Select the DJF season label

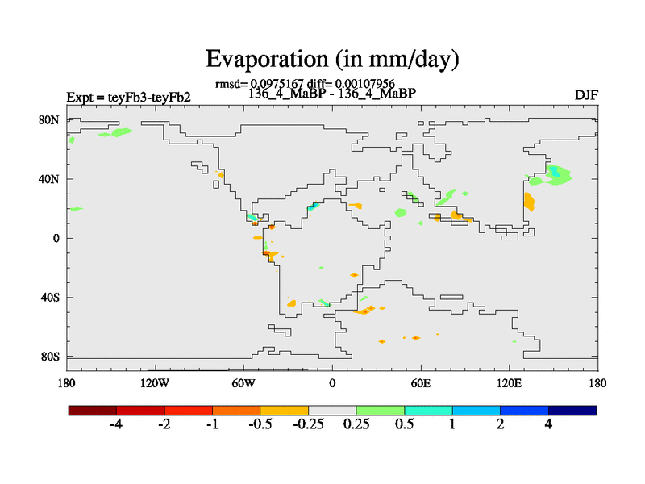[x=585, y=96]
